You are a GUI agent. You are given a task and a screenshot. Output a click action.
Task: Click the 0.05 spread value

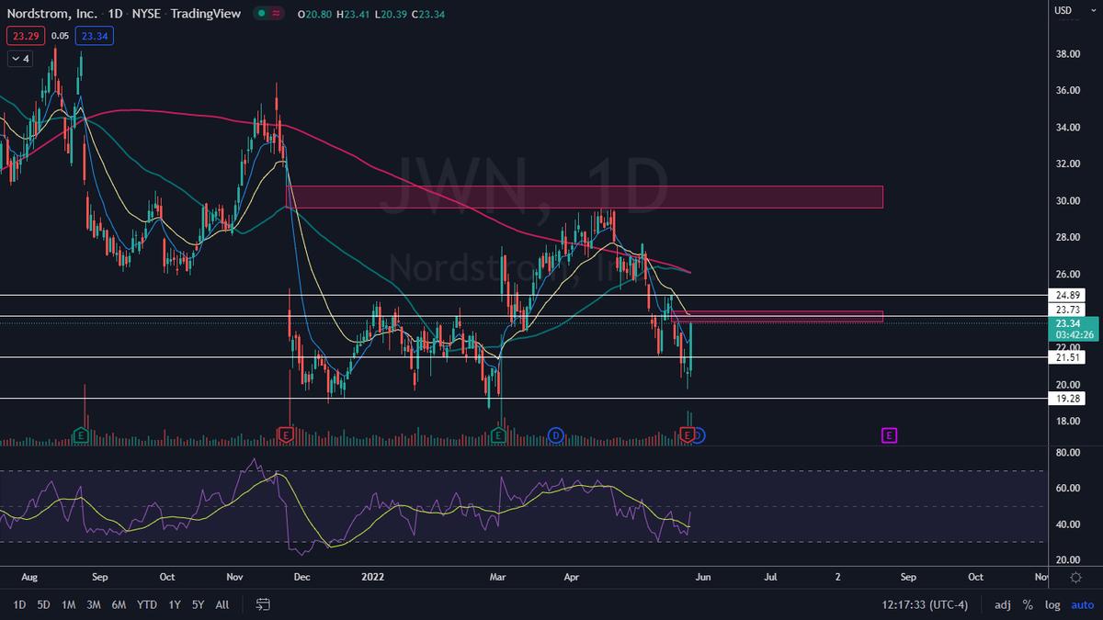tap(59, 36)
